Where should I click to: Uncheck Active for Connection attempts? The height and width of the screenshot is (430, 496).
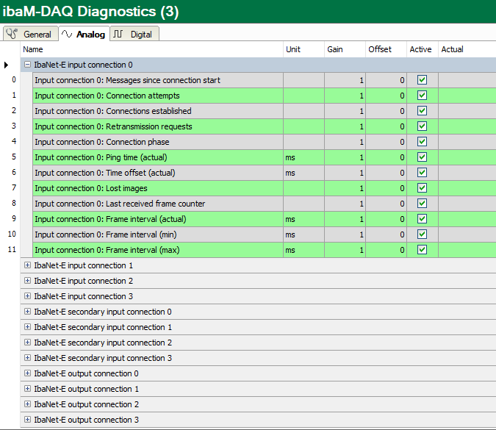[422, 96]
